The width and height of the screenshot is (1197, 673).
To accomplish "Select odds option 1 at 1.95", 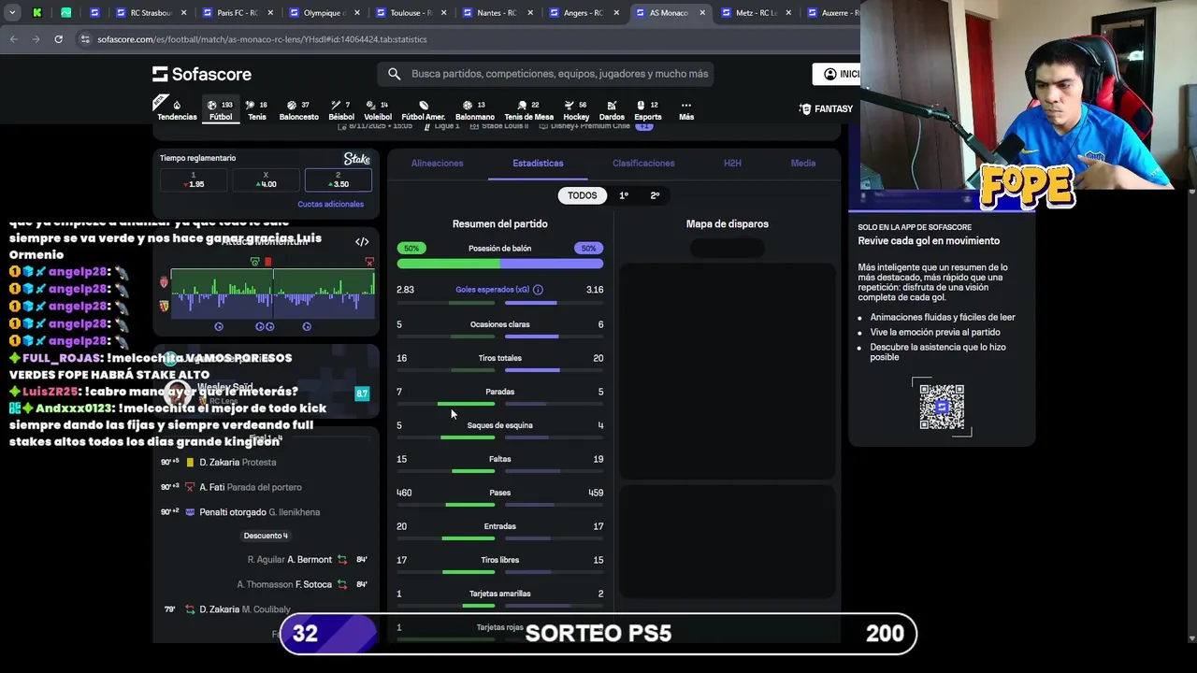I will (194, 180).
